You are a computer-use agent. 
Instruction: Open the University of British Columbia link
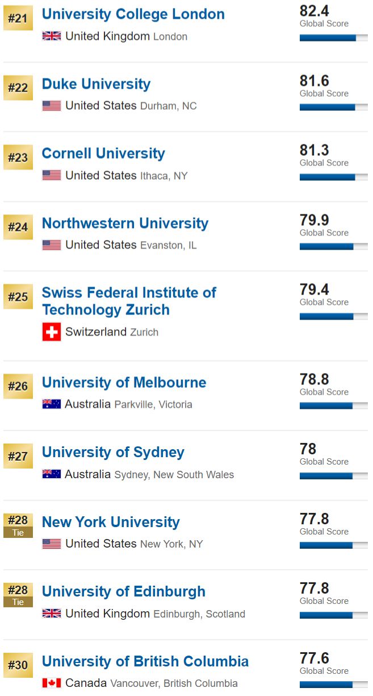[145, 662]
